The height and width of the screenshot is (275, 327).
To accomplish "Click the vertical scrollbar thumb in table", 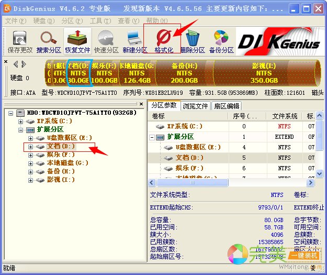I will pos(319,135).
